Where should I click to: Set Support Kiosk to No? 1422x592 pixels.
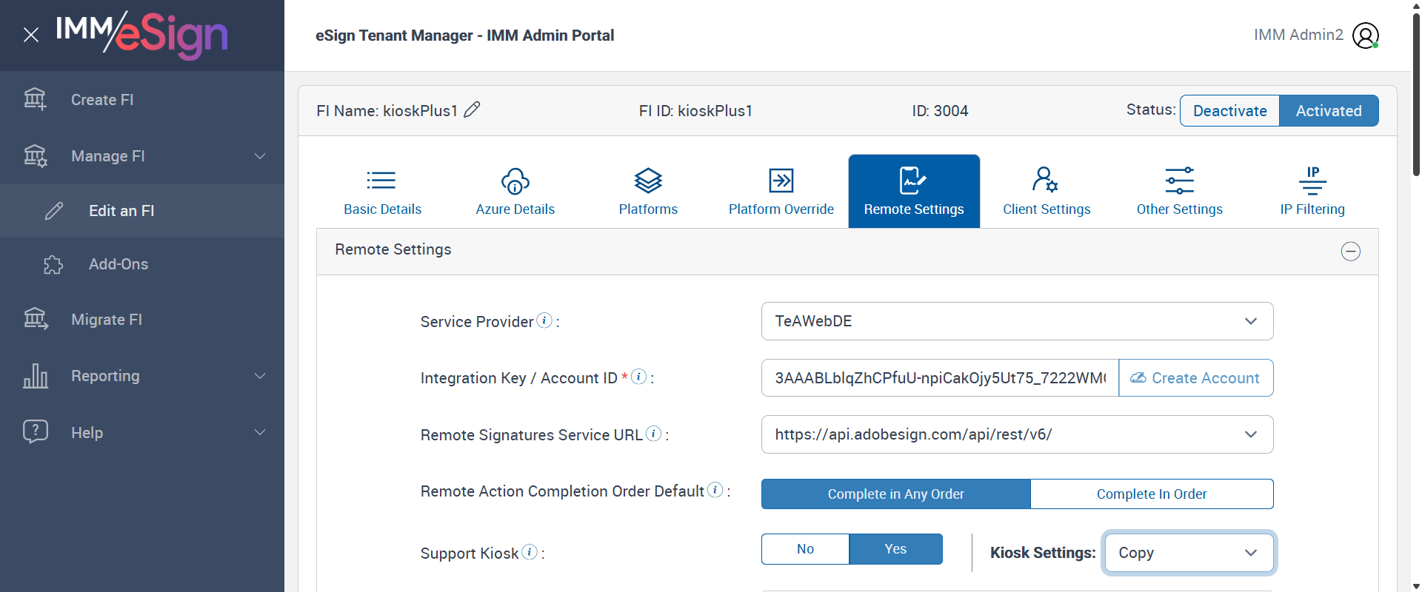click(x=805, y=549)
